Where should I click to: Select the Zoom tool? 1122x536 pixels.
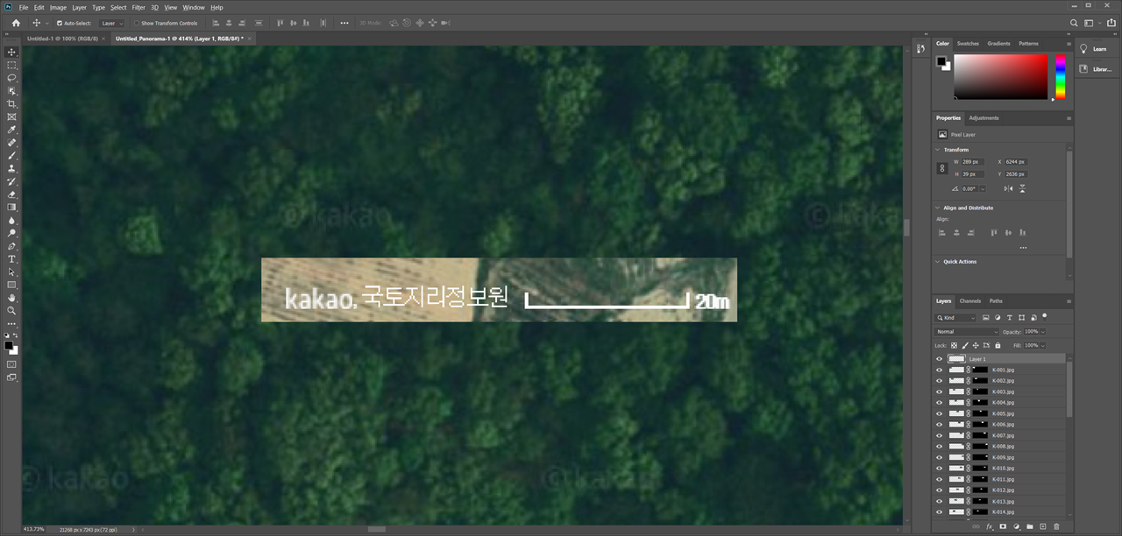[x=11, y=310]
